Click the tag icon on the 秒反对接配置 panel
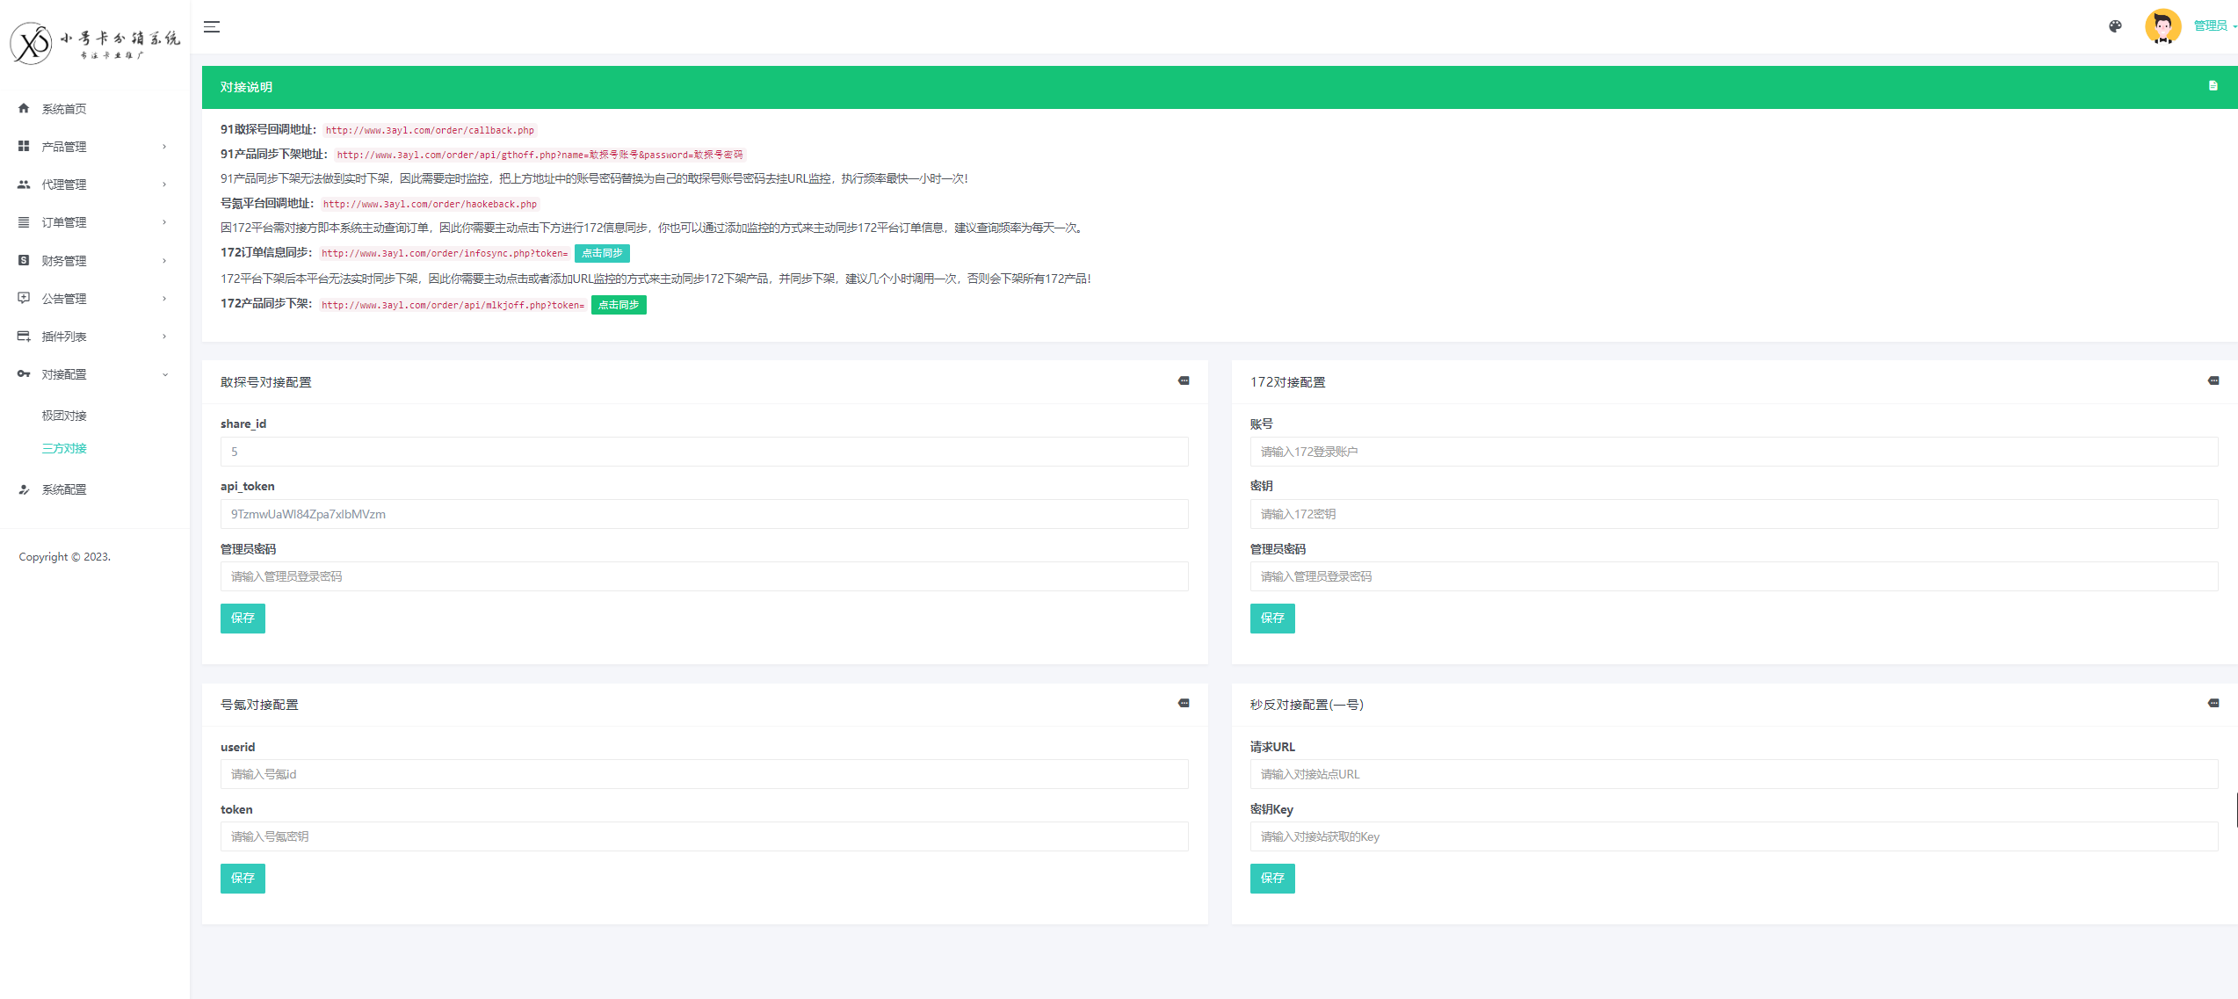Viewport: 2238px width, 999px height. click(x=2213, y=703)
